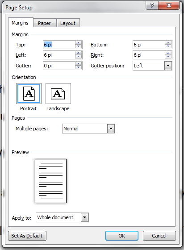Click the Gutter position label
This screenshot has width=184, height=250.
tap(107, 66)
